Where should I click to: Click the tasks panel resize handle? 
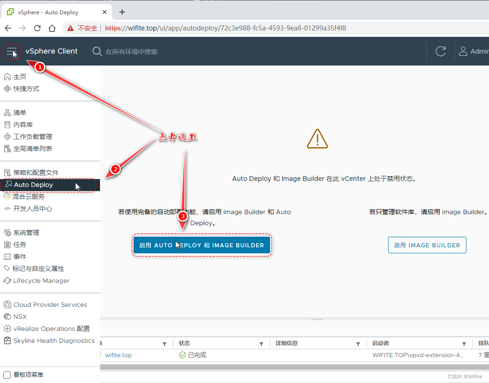click(x=317, y=319)
